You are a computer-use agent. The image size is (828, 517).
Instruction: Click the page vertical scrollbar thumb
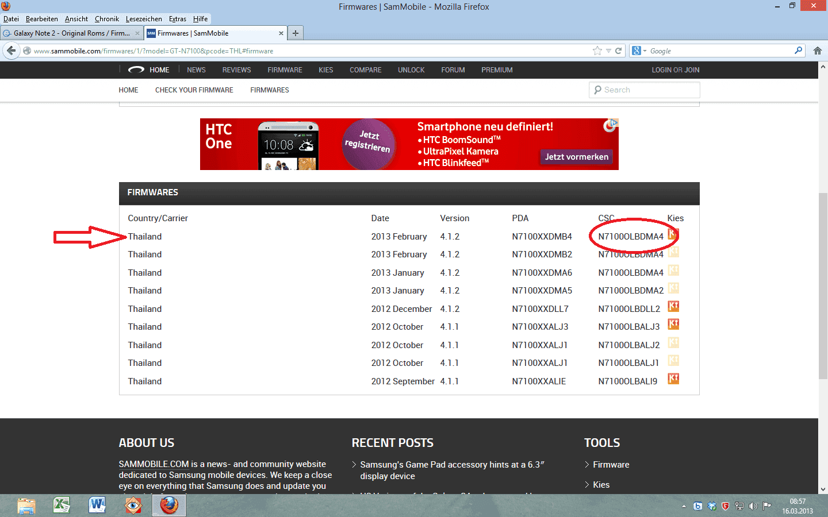823,286
